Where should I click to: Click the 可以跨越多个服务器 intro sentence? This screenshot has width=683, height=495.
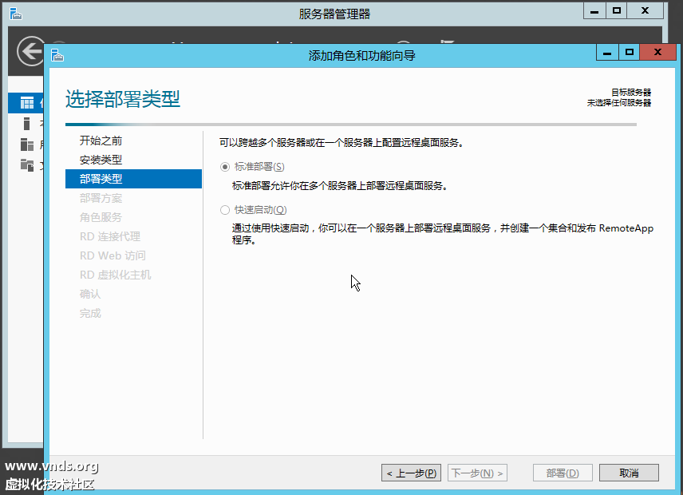(341, 143)
